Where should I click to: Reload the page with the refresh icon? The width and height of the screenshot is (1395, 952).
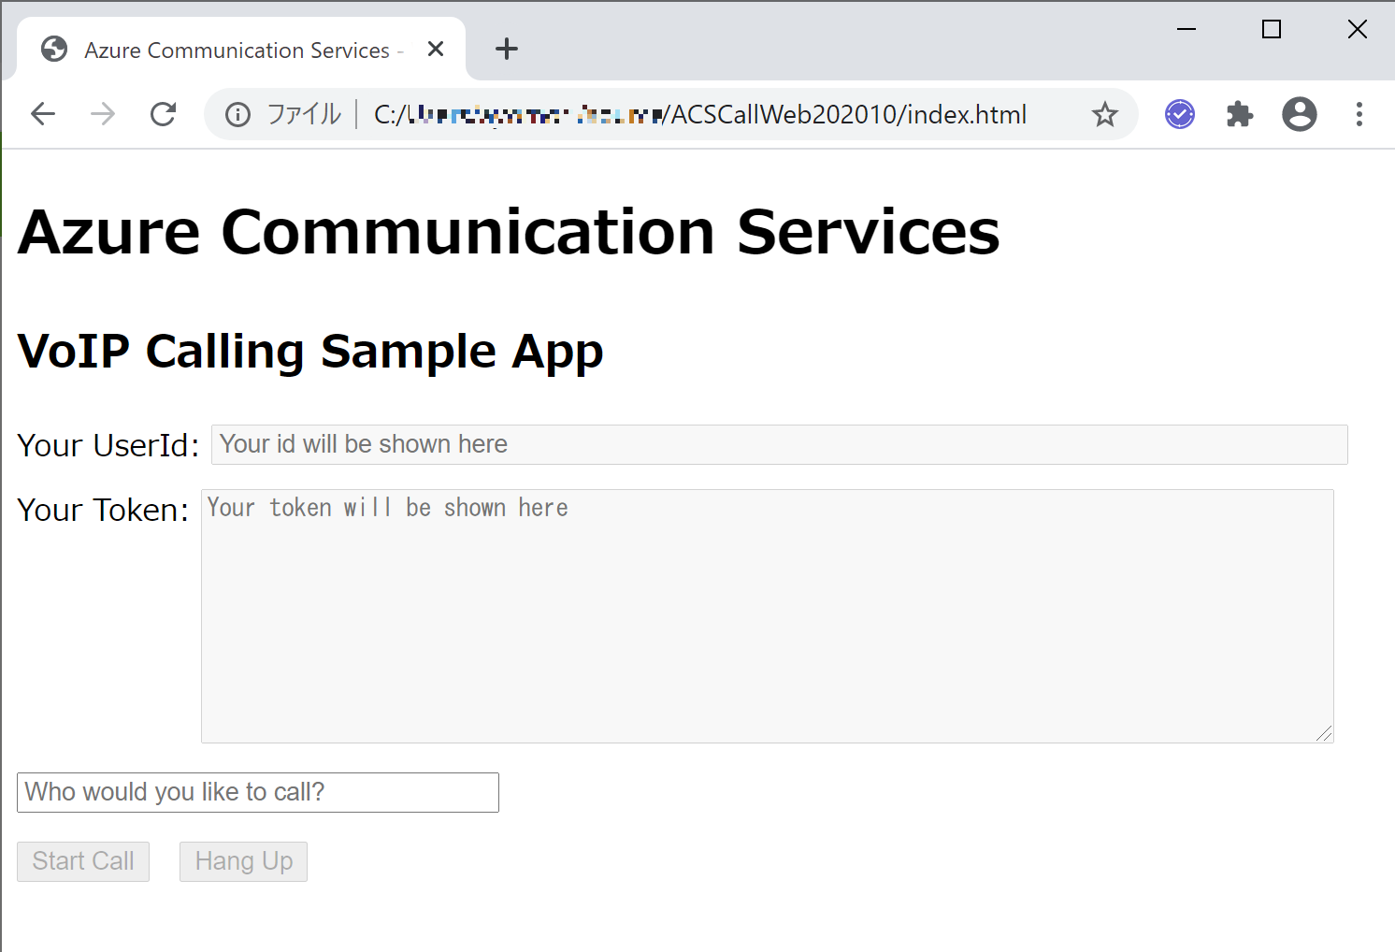164,114
